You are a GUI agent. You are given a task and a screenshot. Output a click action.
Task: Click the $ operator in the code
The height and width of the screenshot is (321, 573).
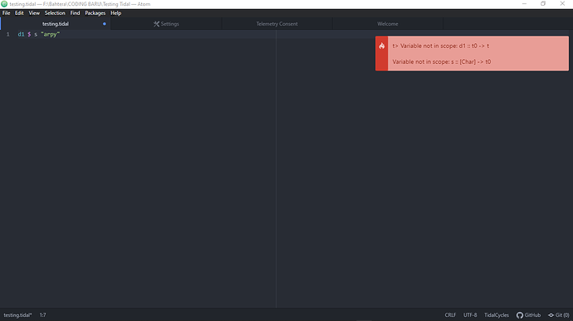(29, 34)
